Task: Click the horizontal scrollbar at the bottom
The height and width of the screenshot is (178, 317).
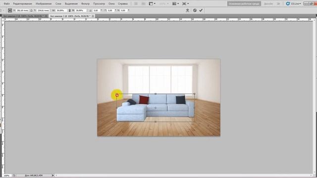Action: (x=184, y=176)
